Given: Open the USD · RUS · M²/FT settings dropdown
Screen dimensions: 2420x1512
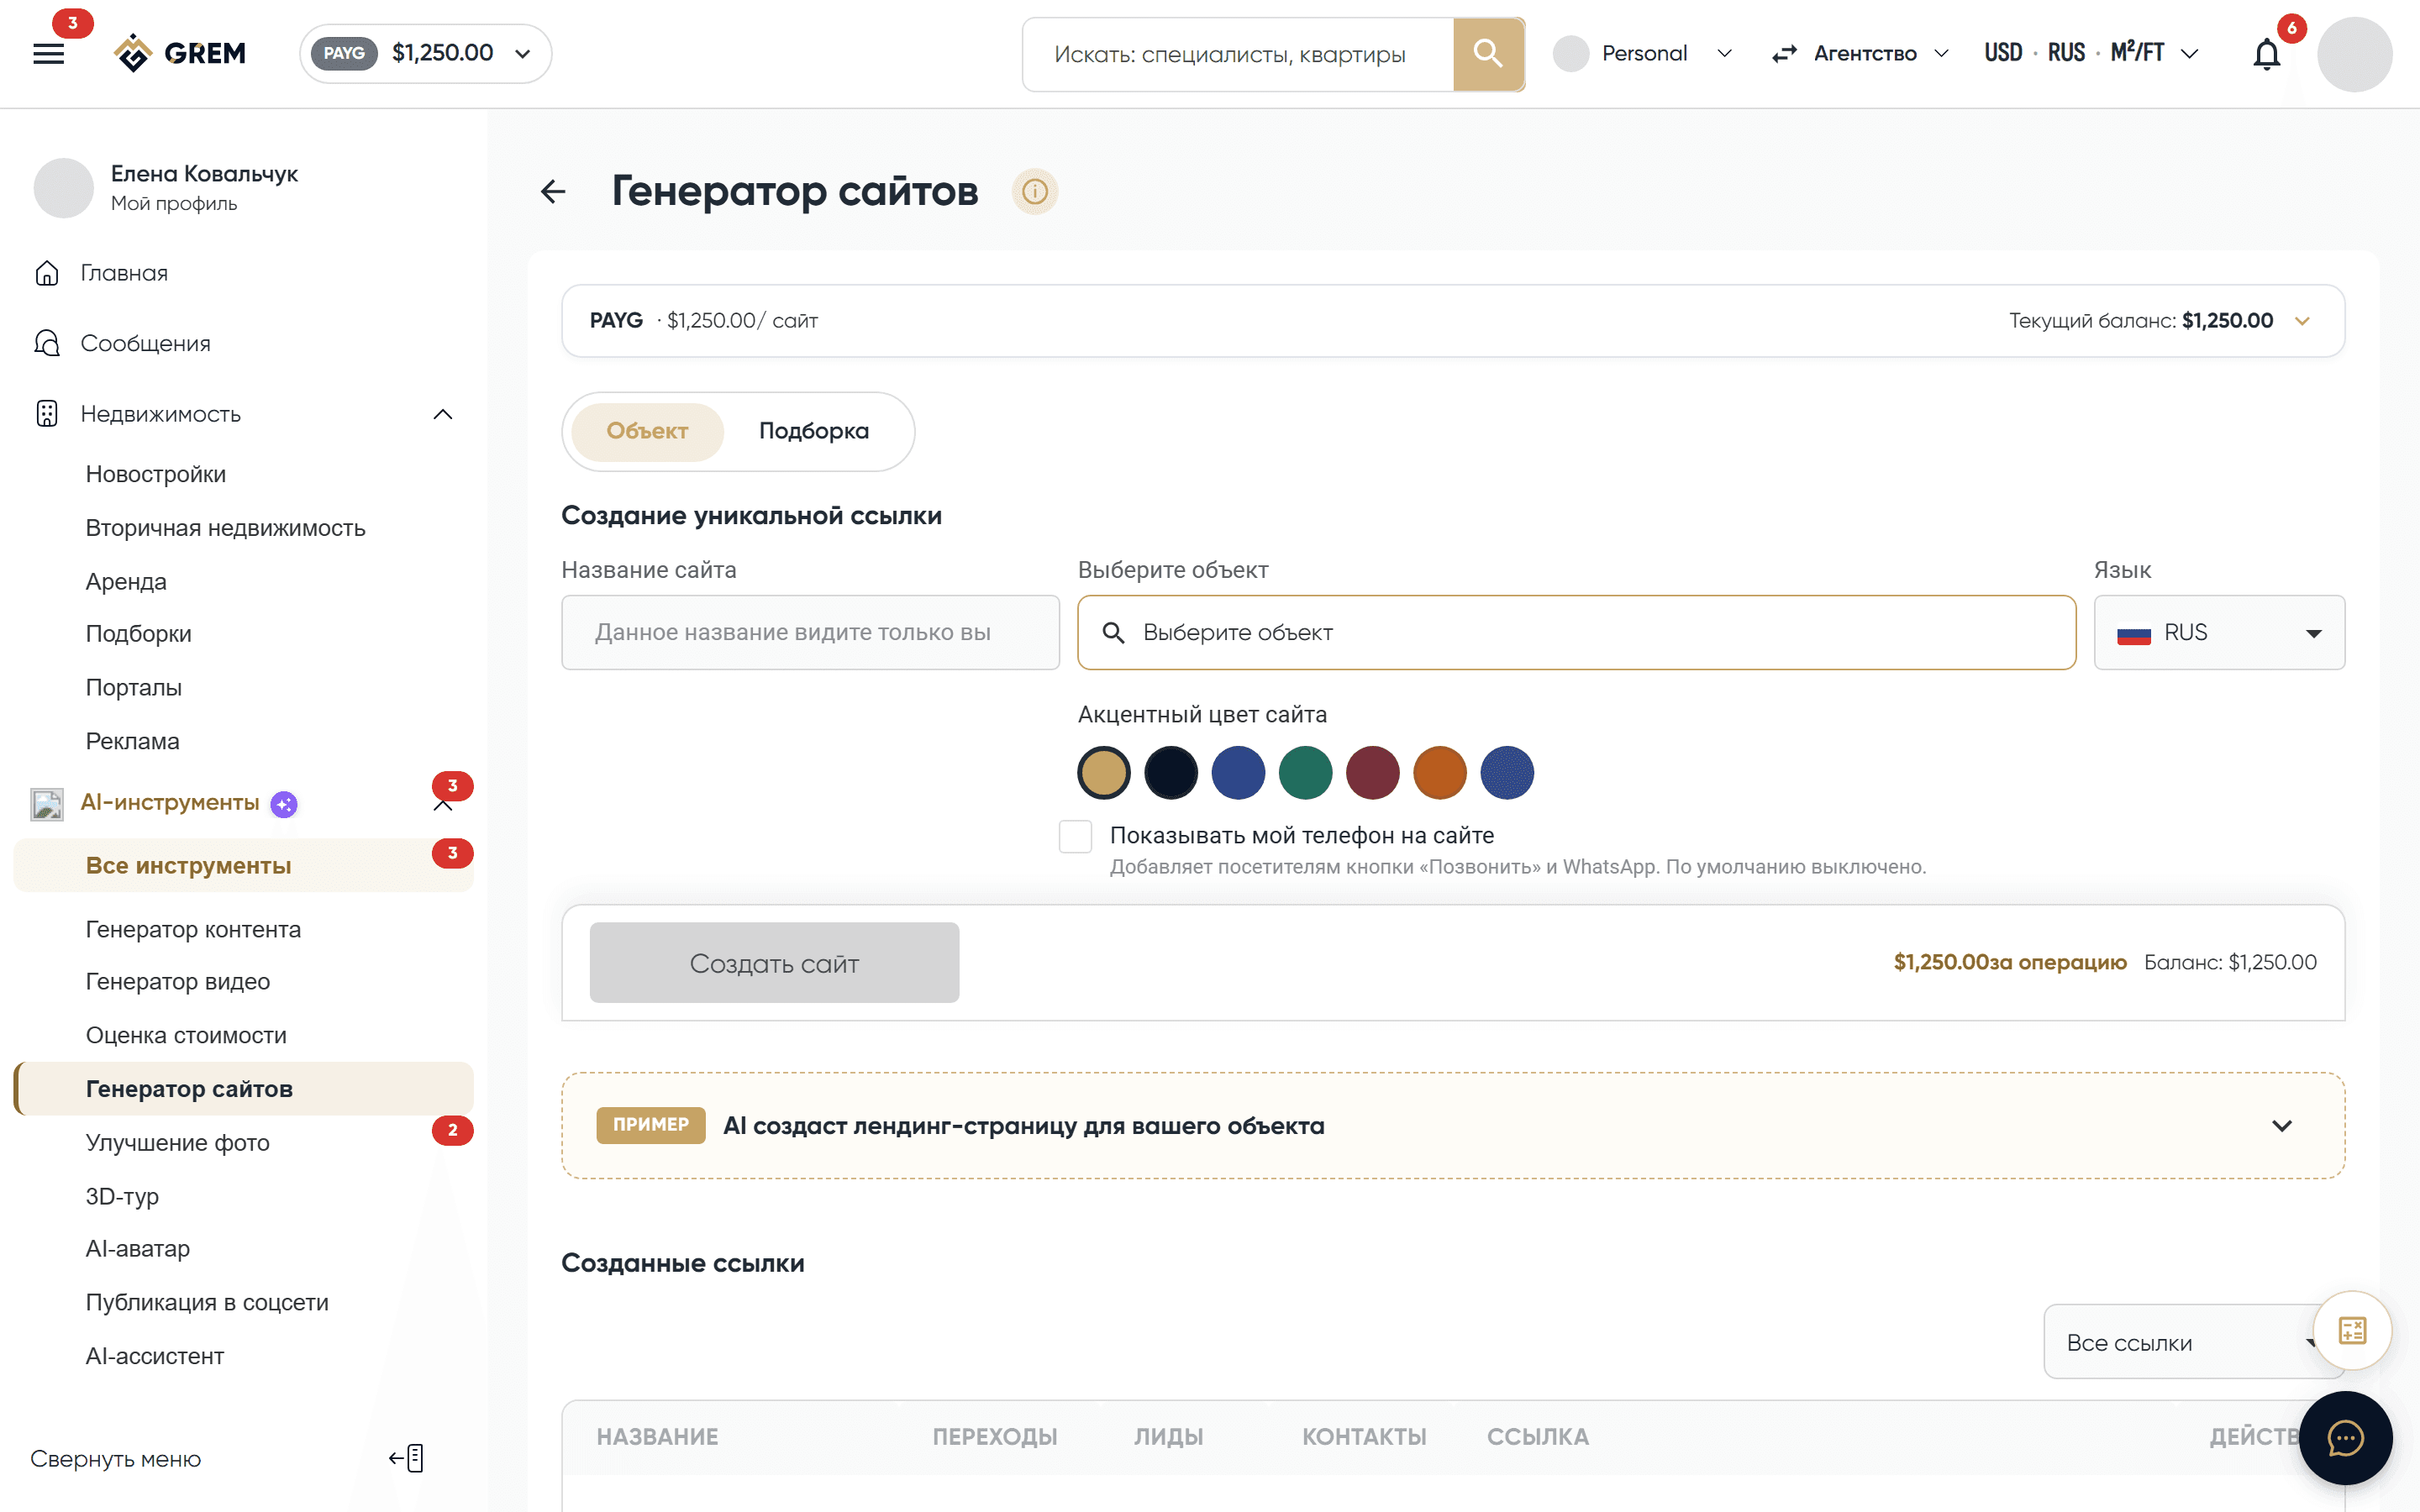Looking at the screenshot, I should pos(2092,54).
